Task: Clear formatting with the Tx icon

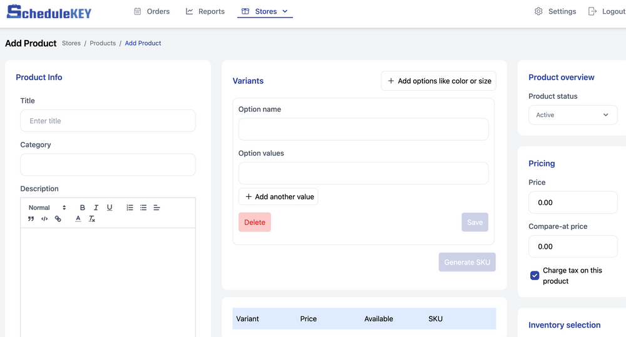Action: point(91,219)
